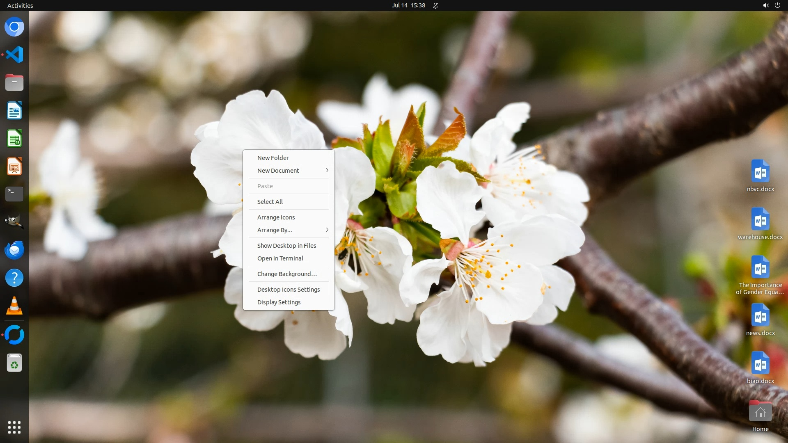Launch LibreOffice Impress from dock
This screenshot has width=788, height=443.
pyautogui.click(x=14, y=167)
